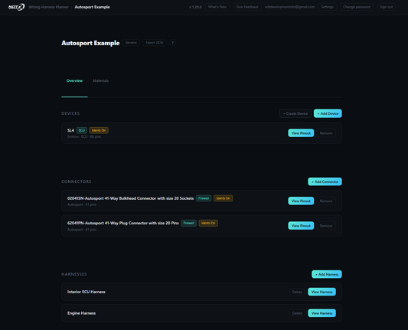Open What's New in header
The image size is (408, 330).
pyautogui.click(x=217, y=7)
